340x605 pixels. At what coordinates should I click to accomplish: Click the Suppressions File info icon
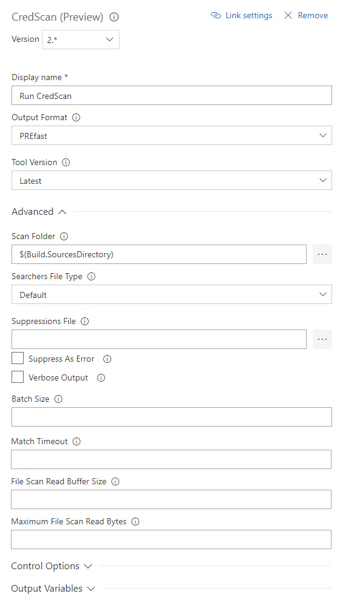coord(85,322)
